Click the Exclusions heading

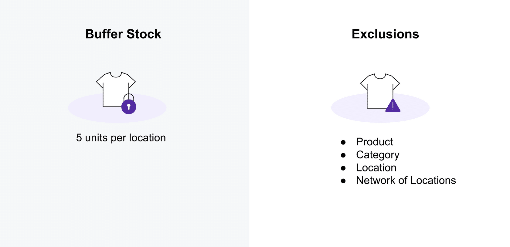click(x=385, y=34)
